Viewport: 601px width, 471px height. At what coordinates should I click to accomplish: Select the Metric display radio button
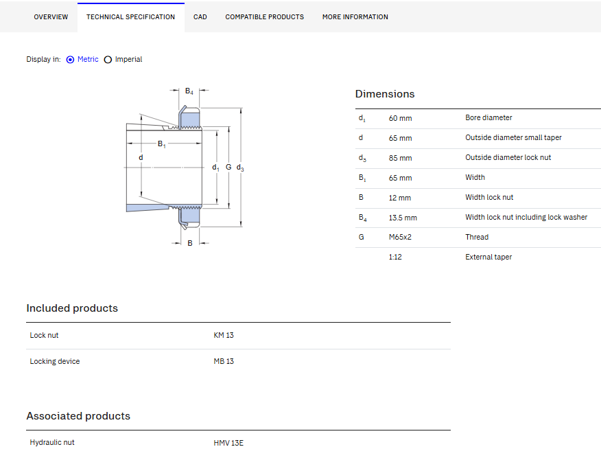70,60
